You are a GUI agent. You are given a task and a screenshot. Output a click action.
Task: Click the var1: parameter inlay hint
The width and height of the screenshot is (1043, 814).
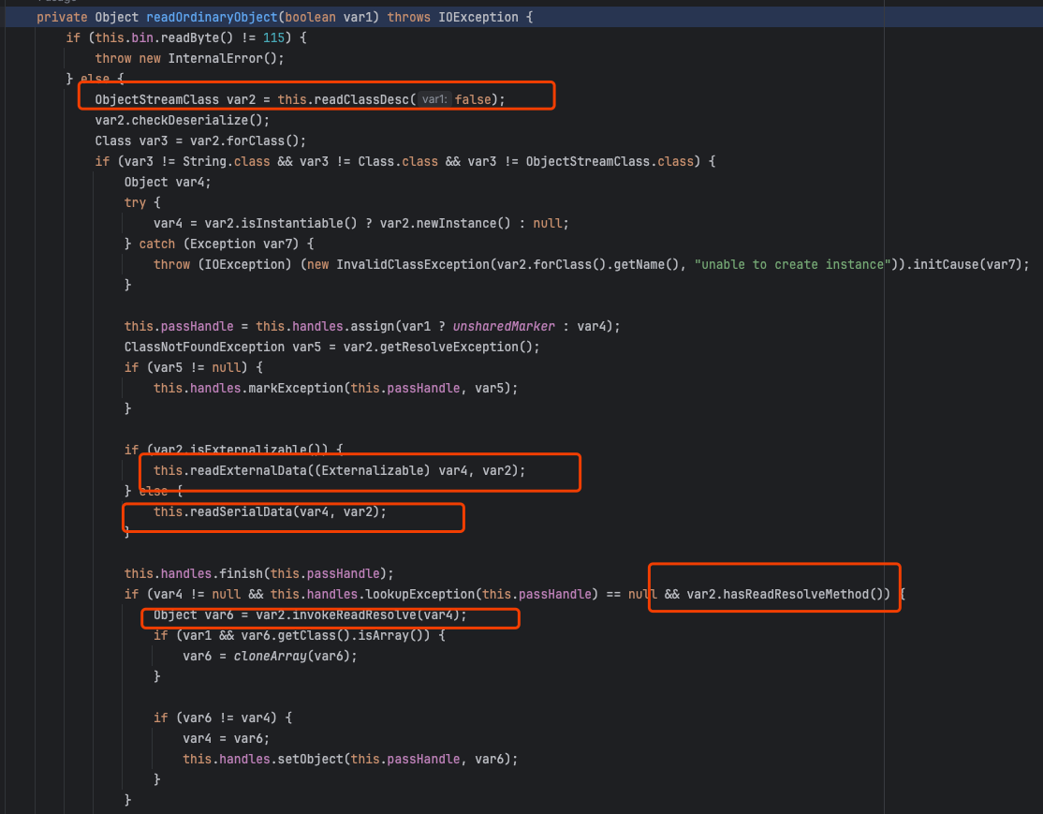tap(434, 99)
